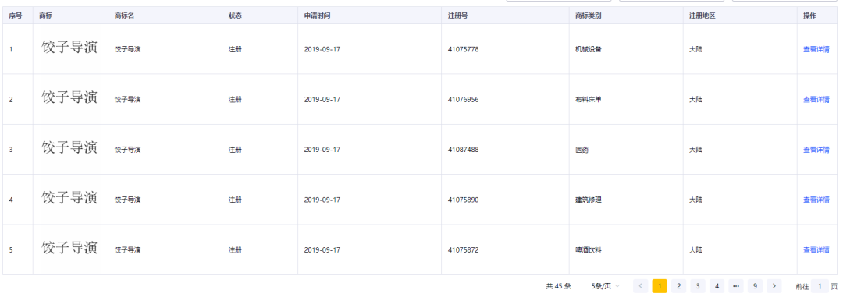Click the 申请时间 column header
The height and width of the screenshot is (297, 843).
[317, 16]
